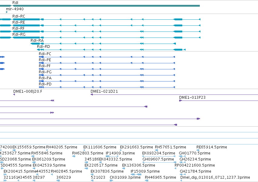
Task: Click the RH40205.5prime EST label
Action: point(62,147)
